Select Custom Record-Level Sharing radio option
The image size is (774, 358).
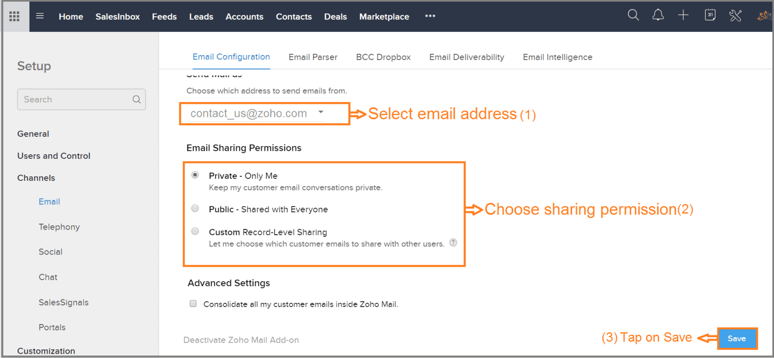195,231
